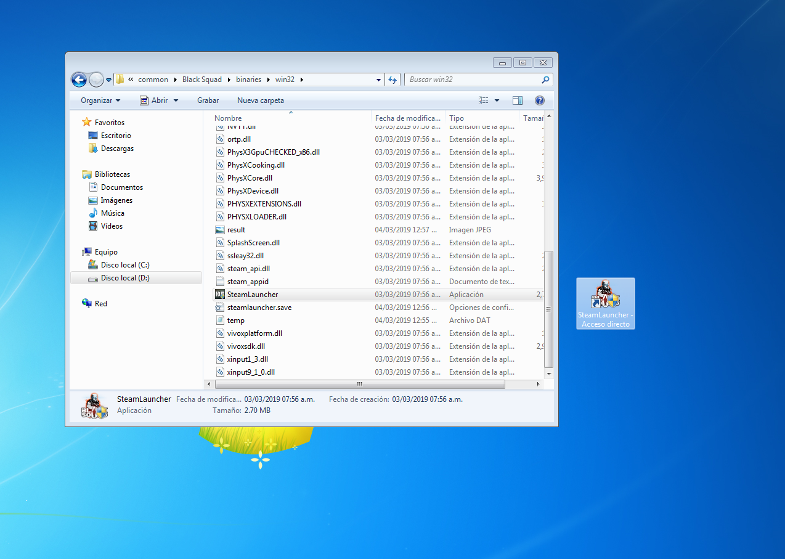Open Vídeos library in sidebar
This screenshot has height=559, width=785.
click(112, 226)
